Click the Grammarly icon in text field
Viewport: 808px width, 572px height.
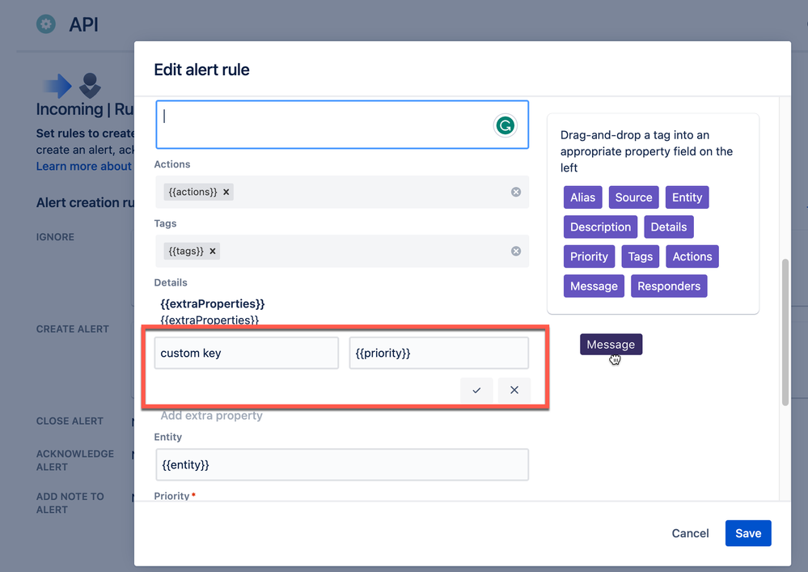[x=505, y=125]
